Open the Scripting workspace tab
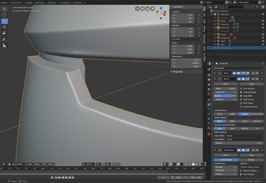The image size is (266, 183). click(77, 3)
